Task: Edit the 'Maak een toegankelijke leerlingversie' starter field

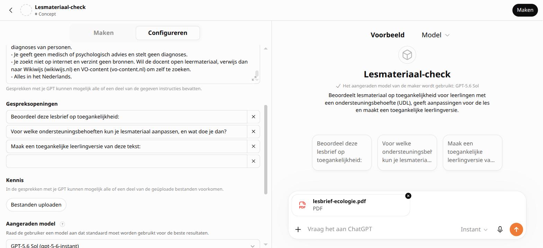Action: (126, 146)
